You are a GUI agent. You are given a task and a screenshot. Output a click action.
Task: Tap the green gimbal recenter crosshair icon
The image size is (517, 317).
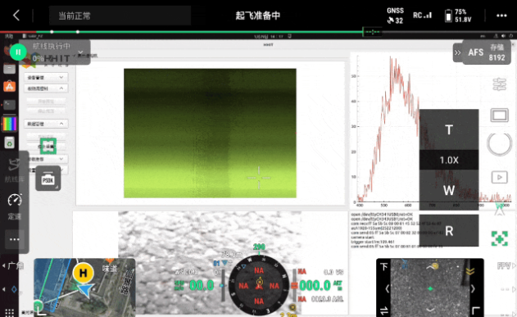click(x=499, y=238)
